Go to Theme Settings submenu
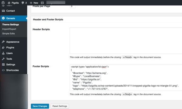 coord(11,25)
